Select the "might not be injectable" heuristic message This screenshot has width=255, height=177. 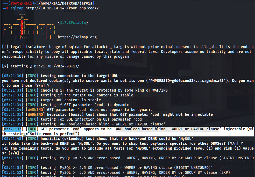tap(188, 114)
